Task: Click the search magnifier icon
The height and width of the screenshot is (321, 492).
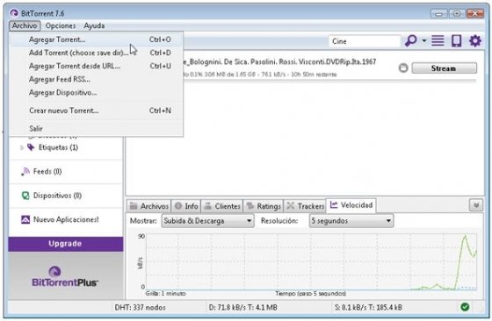Action: tap(411, 40)
